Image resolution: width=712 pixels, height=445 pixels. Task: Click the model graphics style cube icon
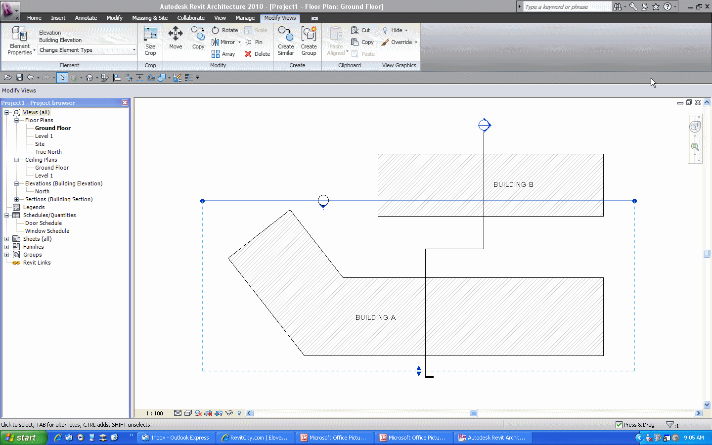(x=188, y=413)
